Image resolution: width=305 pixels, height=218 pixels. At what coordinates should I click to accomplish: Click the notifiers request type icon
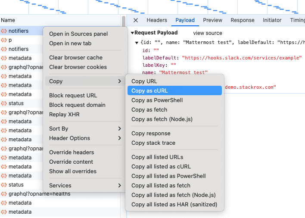click(x=4, y=31)
